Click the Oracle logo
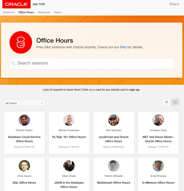The image size is (184, 191). (x=16, y=4)
